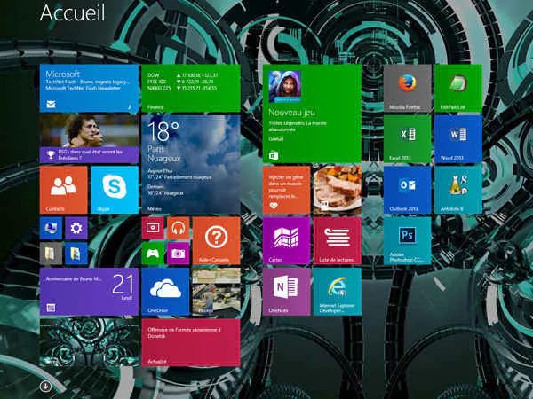Viewport: 533px width, 399px height.
Task: Open the Finance tile
Action: click(x=191, y=88)
